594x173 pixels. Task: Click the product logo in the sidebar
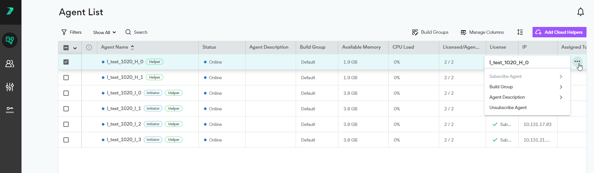tap(10, 11)
